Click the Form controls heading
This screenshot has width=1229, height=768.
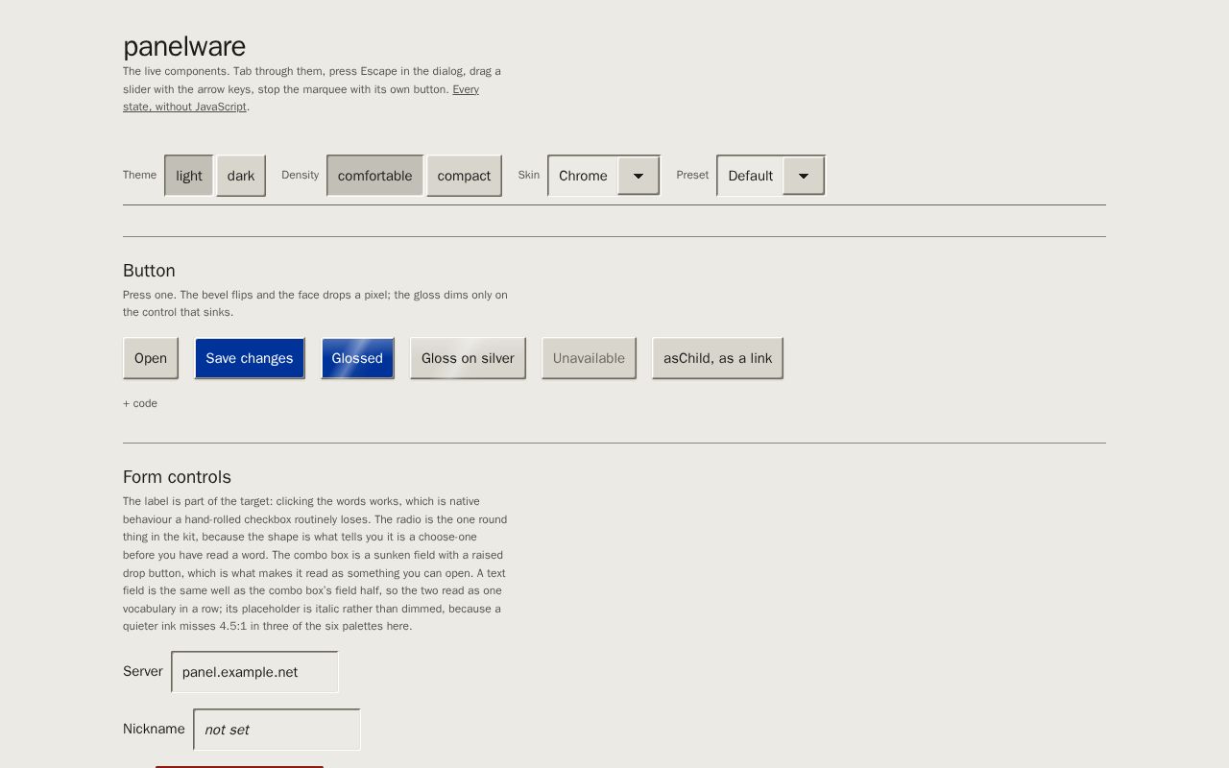177,477
